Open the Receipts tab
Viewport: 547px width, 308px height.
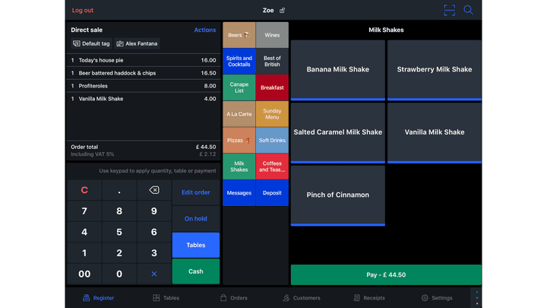(369, 298)
